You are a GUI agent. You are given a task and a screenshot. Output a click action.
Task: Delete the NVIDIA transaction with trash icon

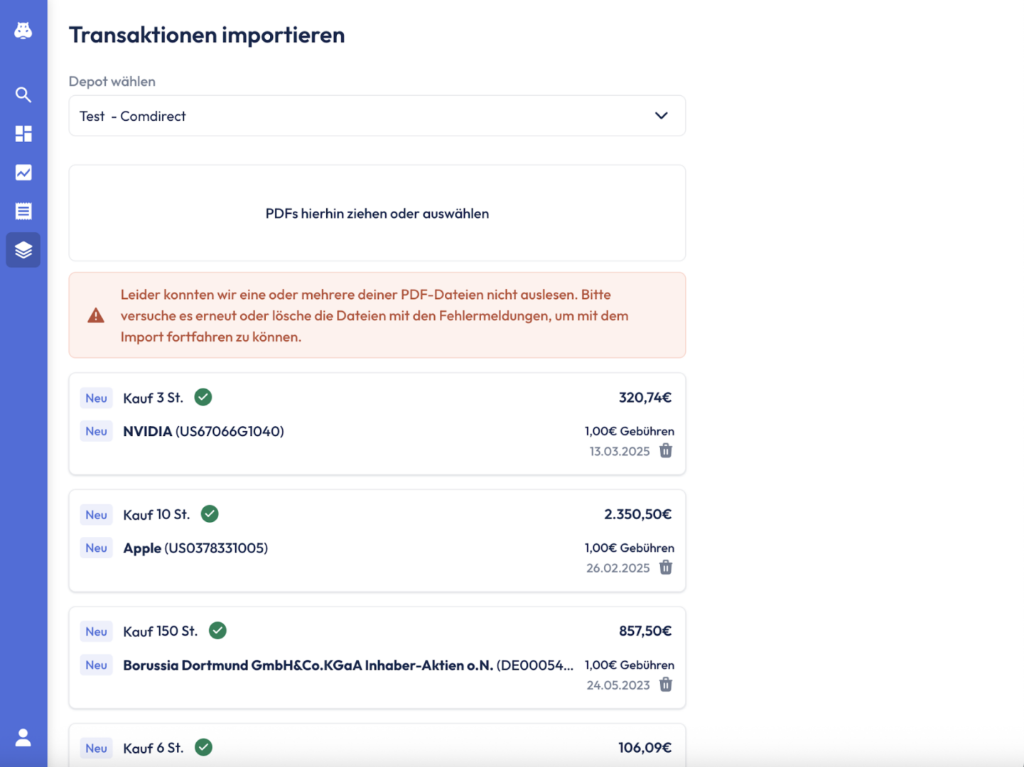pos(666,451)
